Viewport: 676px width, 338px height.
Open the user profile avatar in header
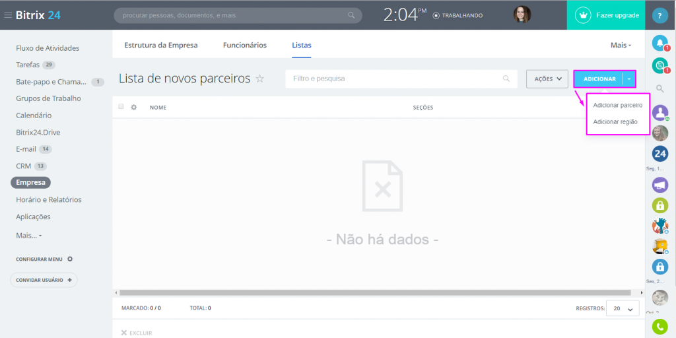[x=522, y=15]
